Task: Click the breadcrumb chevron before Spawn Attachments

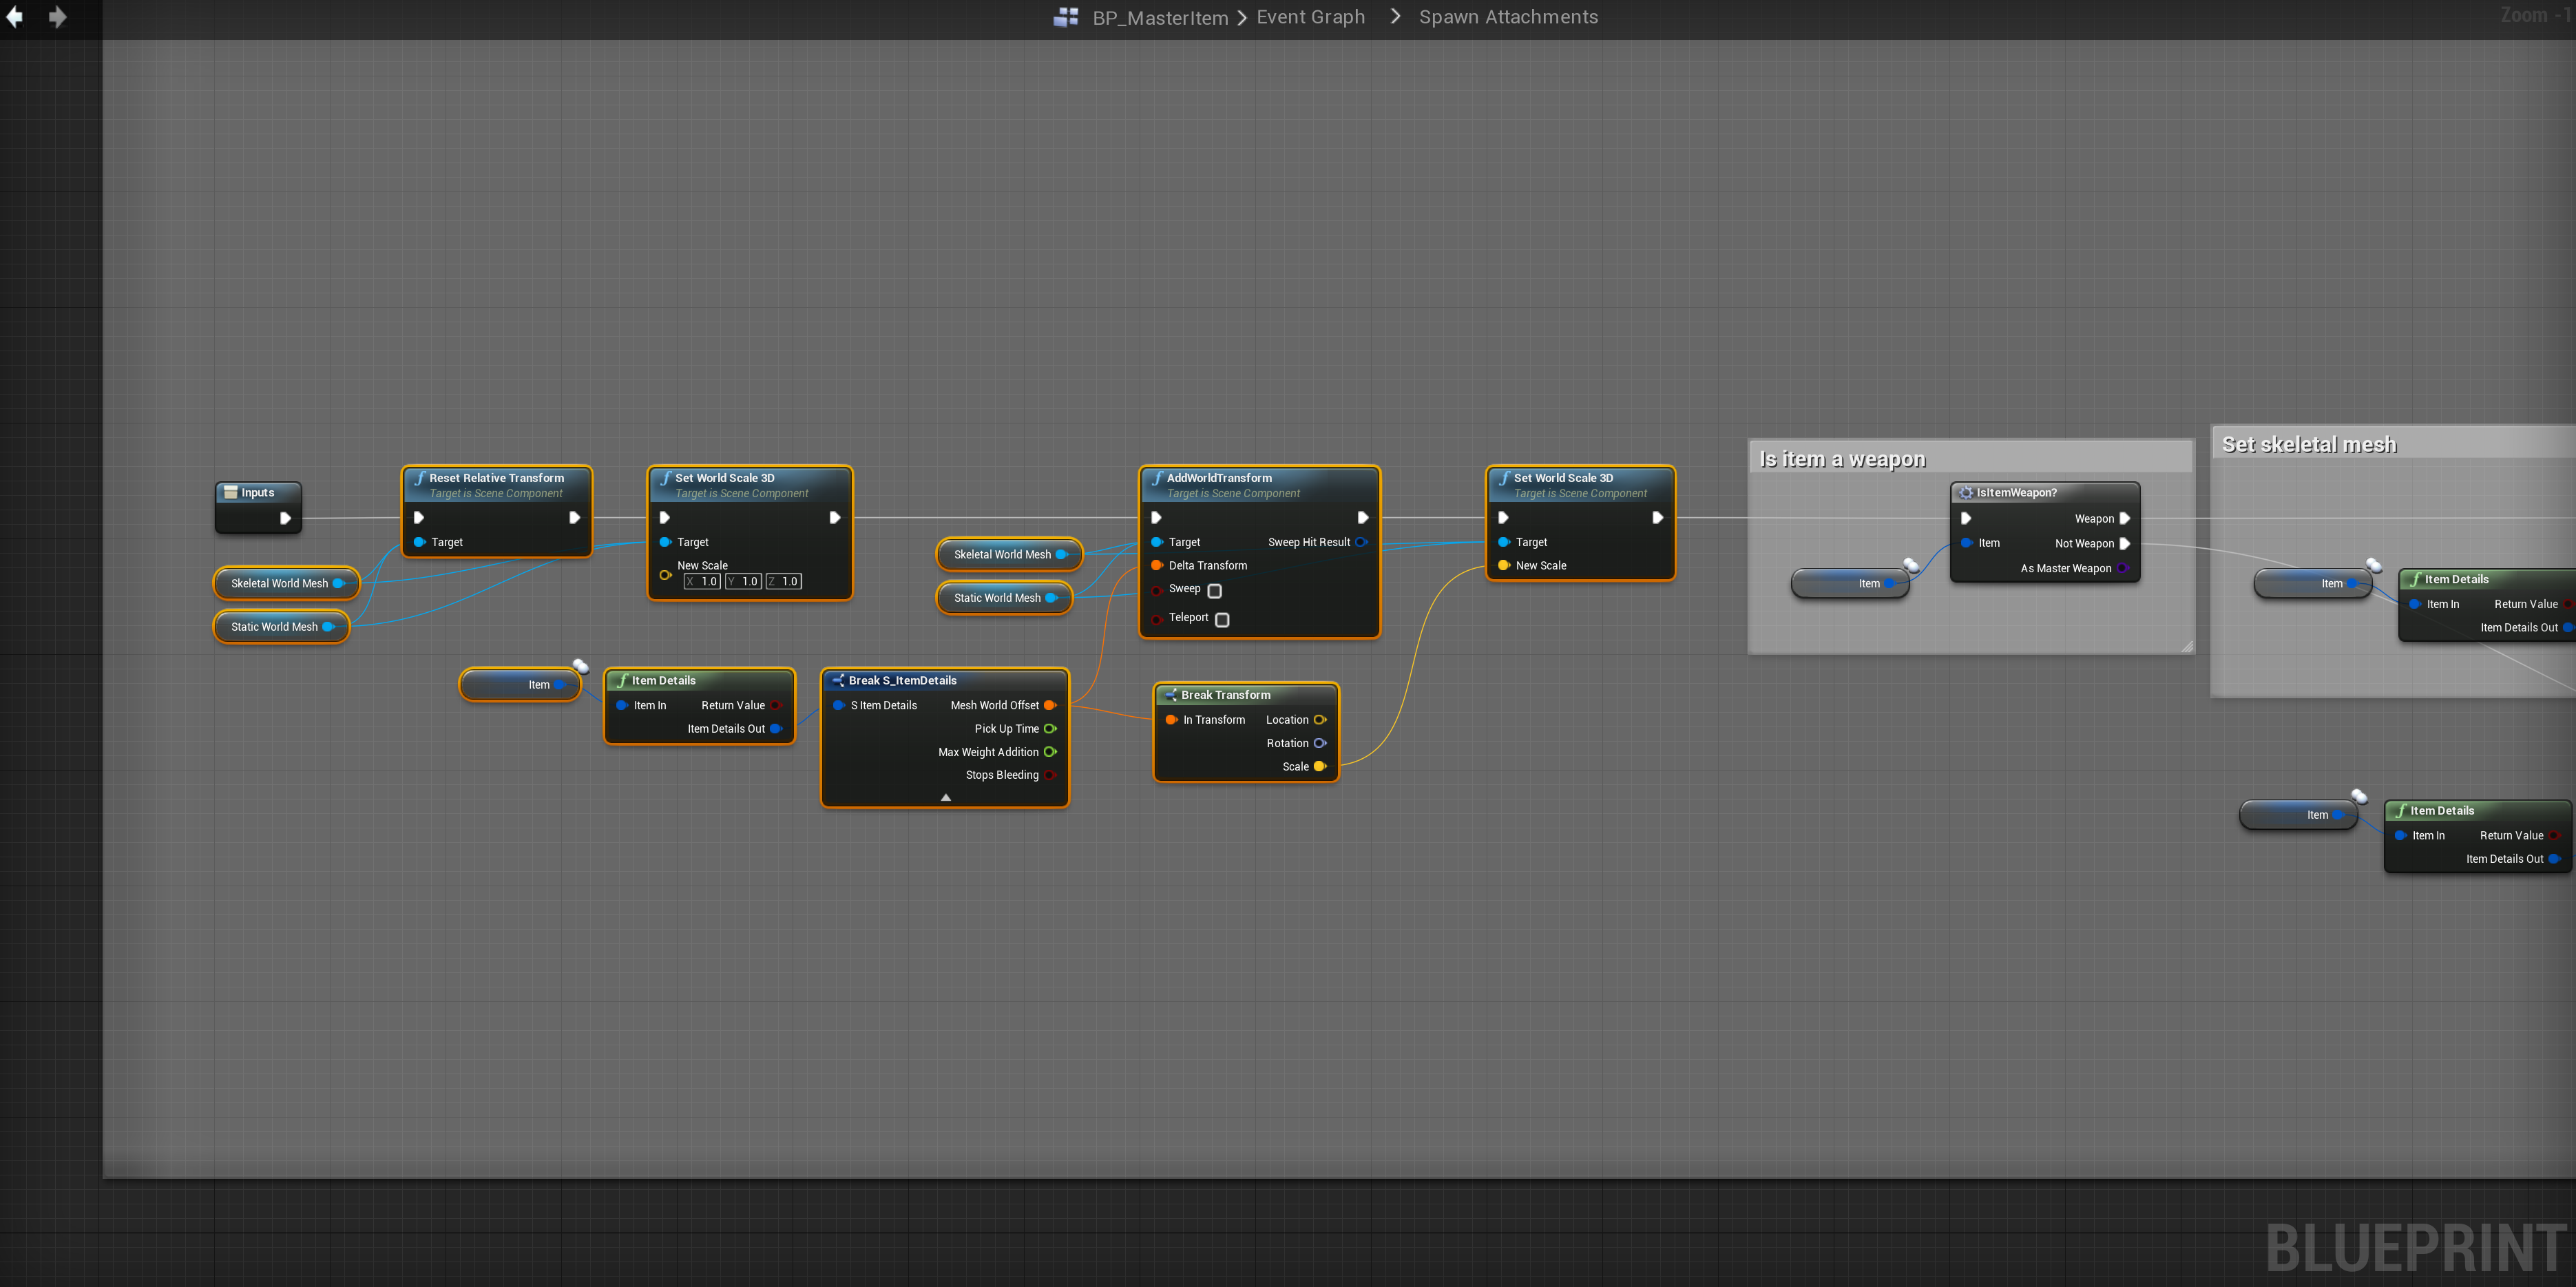Action: (x=1395, y=17)
